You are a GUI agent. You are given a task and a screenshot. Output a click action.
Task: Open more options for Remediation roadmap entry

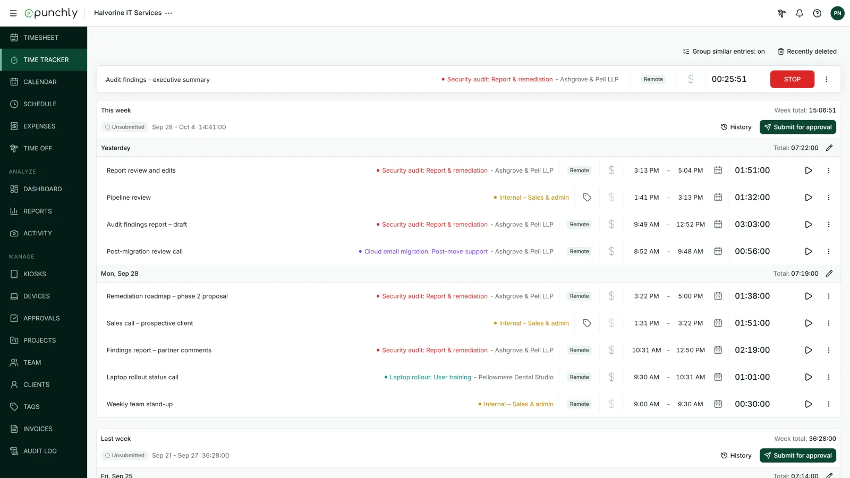(828, 296)
